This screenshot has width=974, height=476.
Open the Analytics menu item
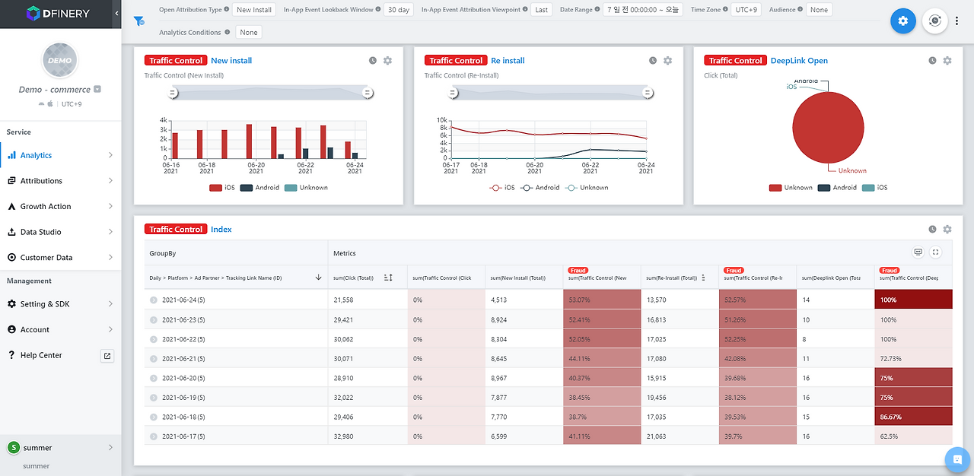tap(61, 155)
